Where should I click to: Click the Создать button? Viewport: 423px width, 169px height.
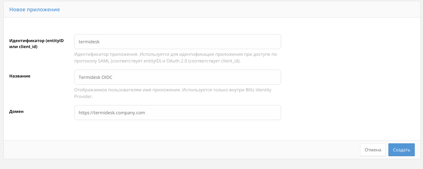(x=401, y=150)
